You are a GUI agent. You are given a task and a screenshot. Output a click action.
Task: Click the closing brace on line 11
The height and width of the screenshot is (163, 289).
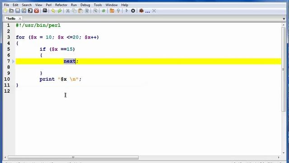pyautogui.click(x=17, y=85)
